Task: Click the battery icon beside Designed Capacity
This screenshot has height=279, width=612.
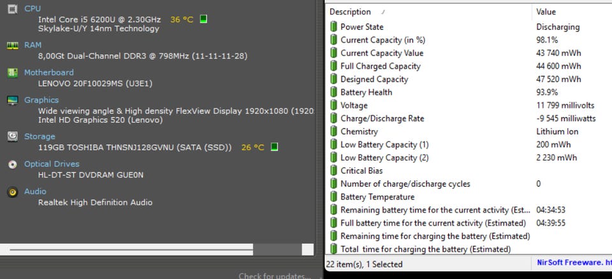Action: tap(333, 79)
